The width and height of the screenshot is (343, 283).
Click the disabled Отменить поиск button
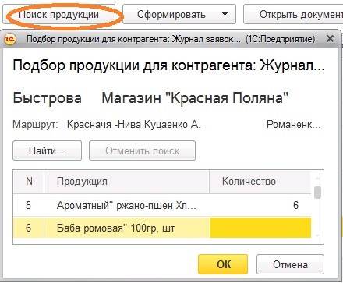142,150
